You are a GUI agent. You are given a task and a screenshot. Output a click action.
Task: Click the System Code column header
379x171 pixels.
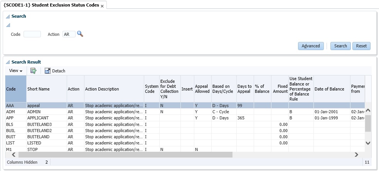[x=152, y=89]
